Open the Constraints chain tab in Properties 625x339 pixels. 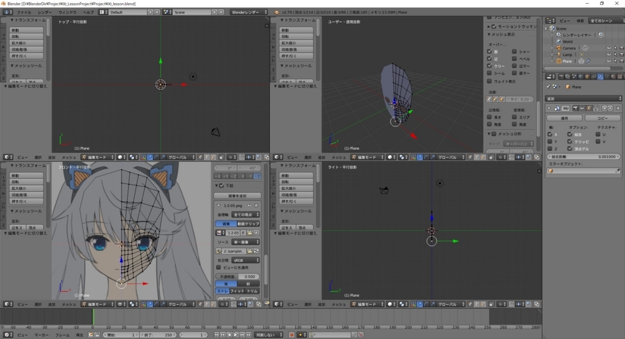tap(593, 76)
